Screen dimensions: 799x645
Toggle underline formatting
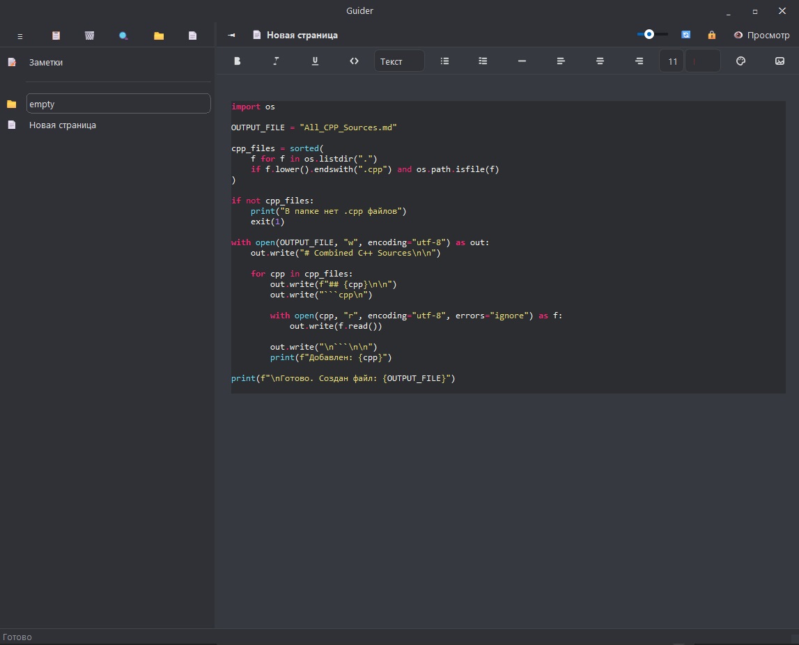pos(315,61)
